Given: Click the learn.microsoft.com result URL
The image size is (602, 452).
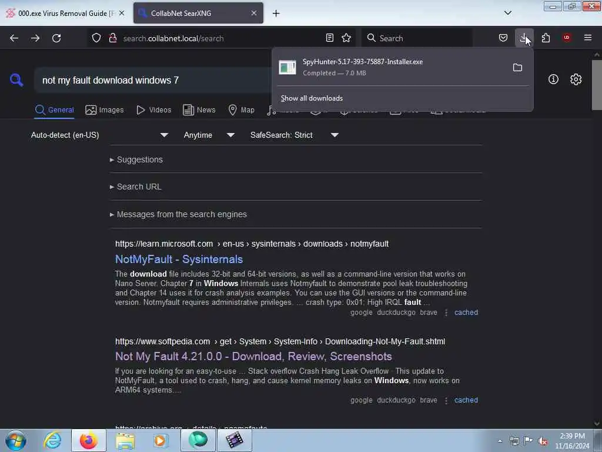Looking at the screenshot, I should tap(252, 244).
